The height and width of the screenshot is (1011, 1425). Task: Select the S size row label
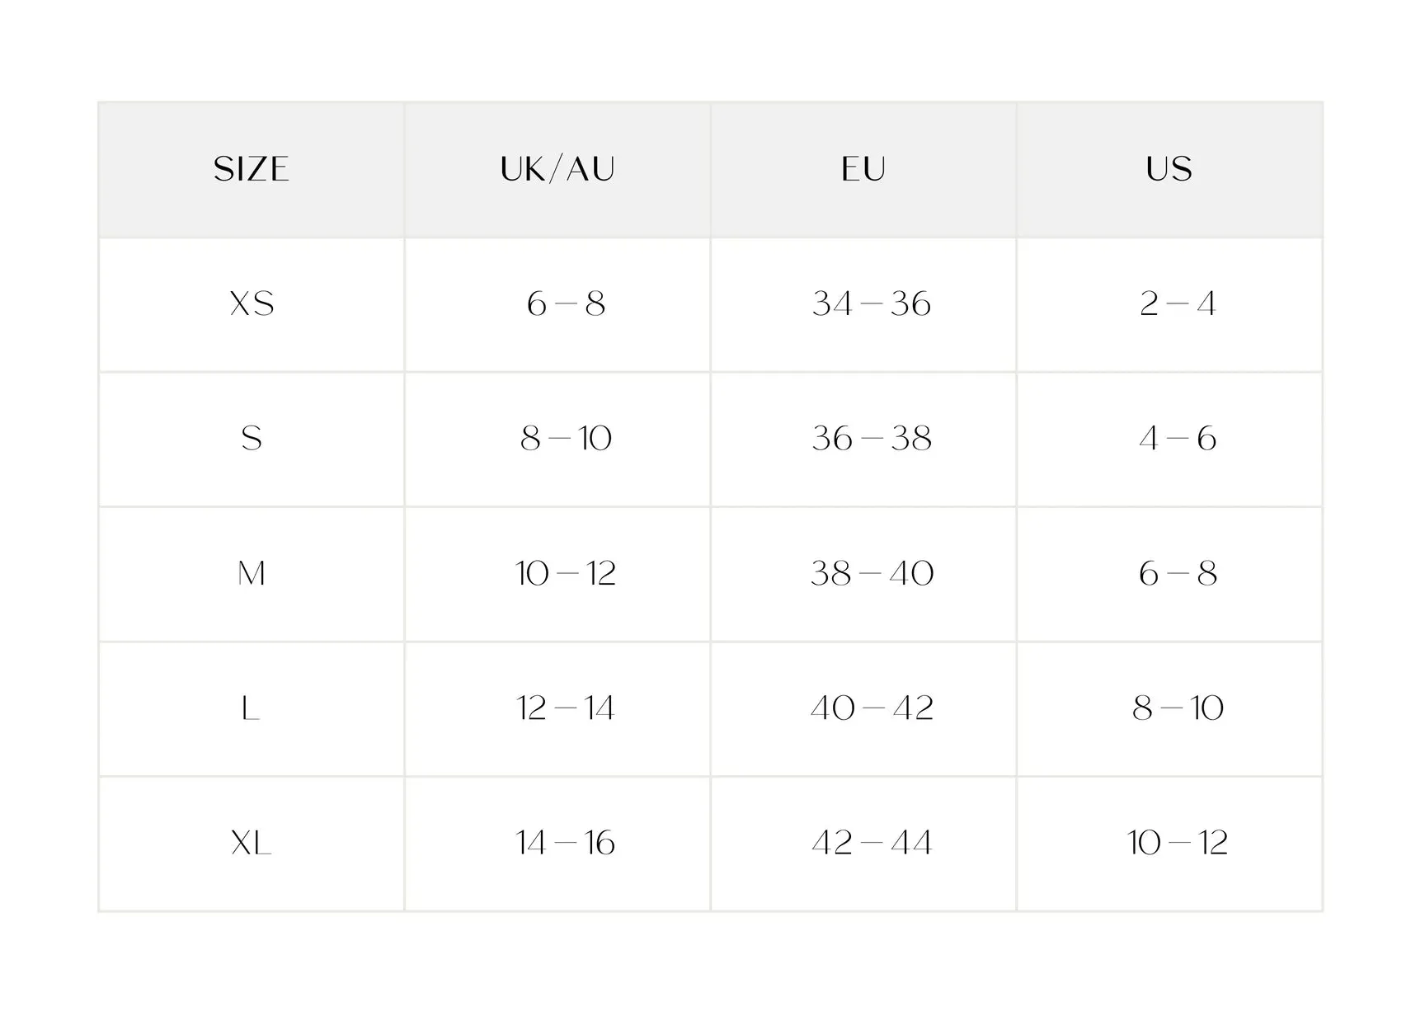click(x=252, y=438)
